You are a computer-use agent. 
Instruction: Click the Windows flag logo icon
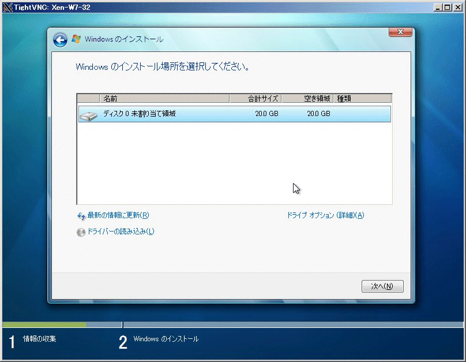click(x=76, y=39)
